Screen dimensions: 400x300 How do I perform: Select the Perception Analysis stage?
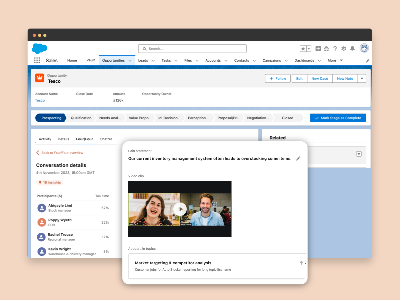[x=199, y=118]
